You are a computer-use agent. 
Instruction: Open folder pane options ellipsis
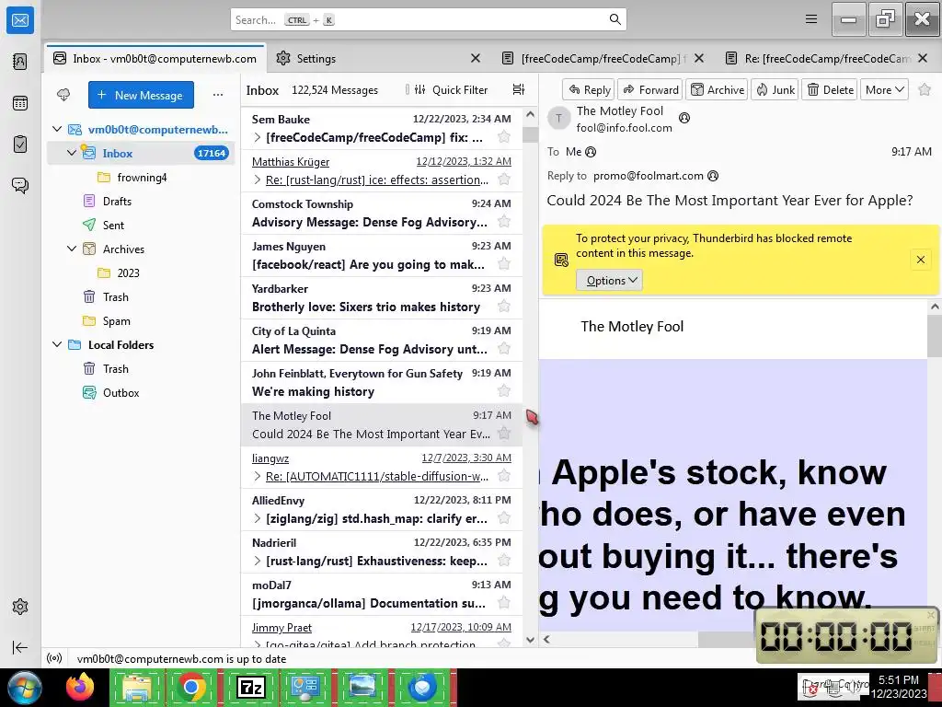[217, 95]
